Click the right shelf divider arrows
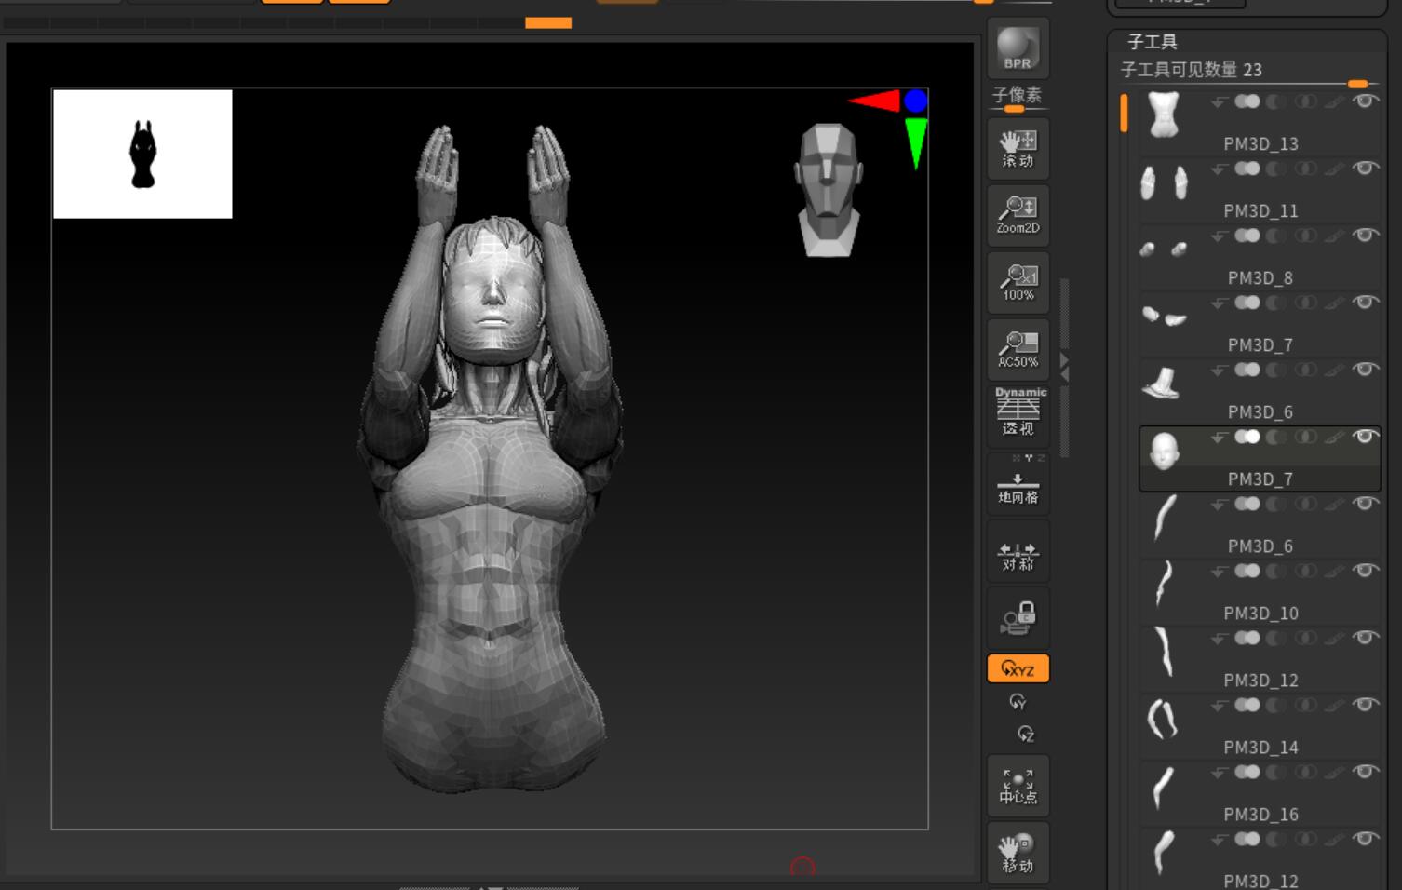This screenshot has height=890, width=1402. pyautogui.click(x=1064, y=367)
